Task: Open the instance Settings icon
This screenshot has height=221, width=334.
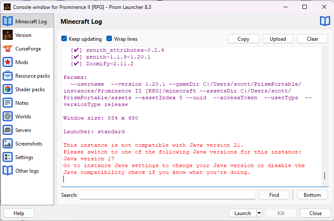Action: tap(8, 157)
